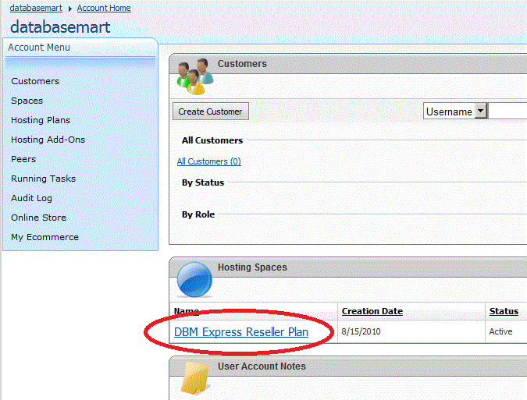This screenshot has width=527, height=400.
Task: Click the databasemart breadcrumb link
Action: click(36, 8)
